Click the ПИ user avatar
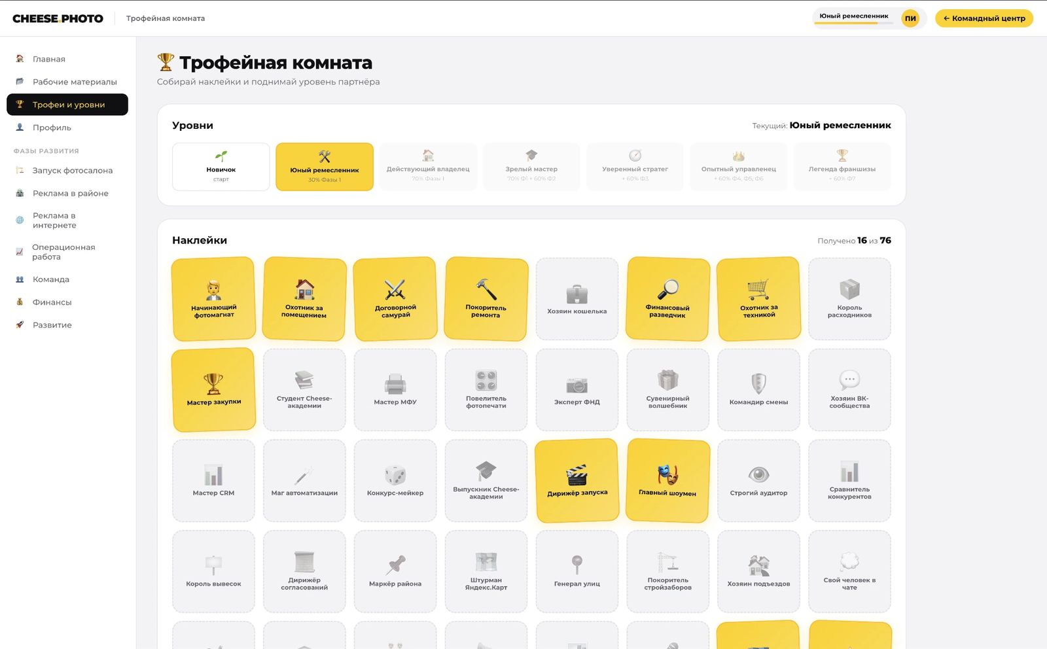 (x=910, y=18)
